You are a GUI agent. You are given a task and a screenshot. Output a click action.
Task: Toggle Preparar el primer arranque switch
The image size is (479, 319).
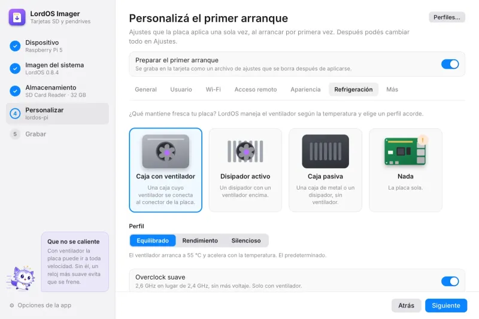(450, 64)
